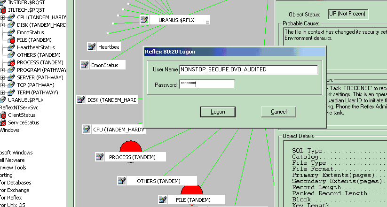
Task: Select the Novell Netware list entry
Action: [x=12, y=160]
